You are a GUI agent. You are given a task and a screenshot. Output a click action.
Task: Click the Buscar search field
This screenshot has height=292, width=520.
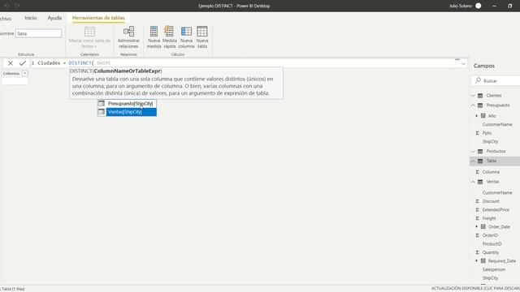[x=496, y=80]
